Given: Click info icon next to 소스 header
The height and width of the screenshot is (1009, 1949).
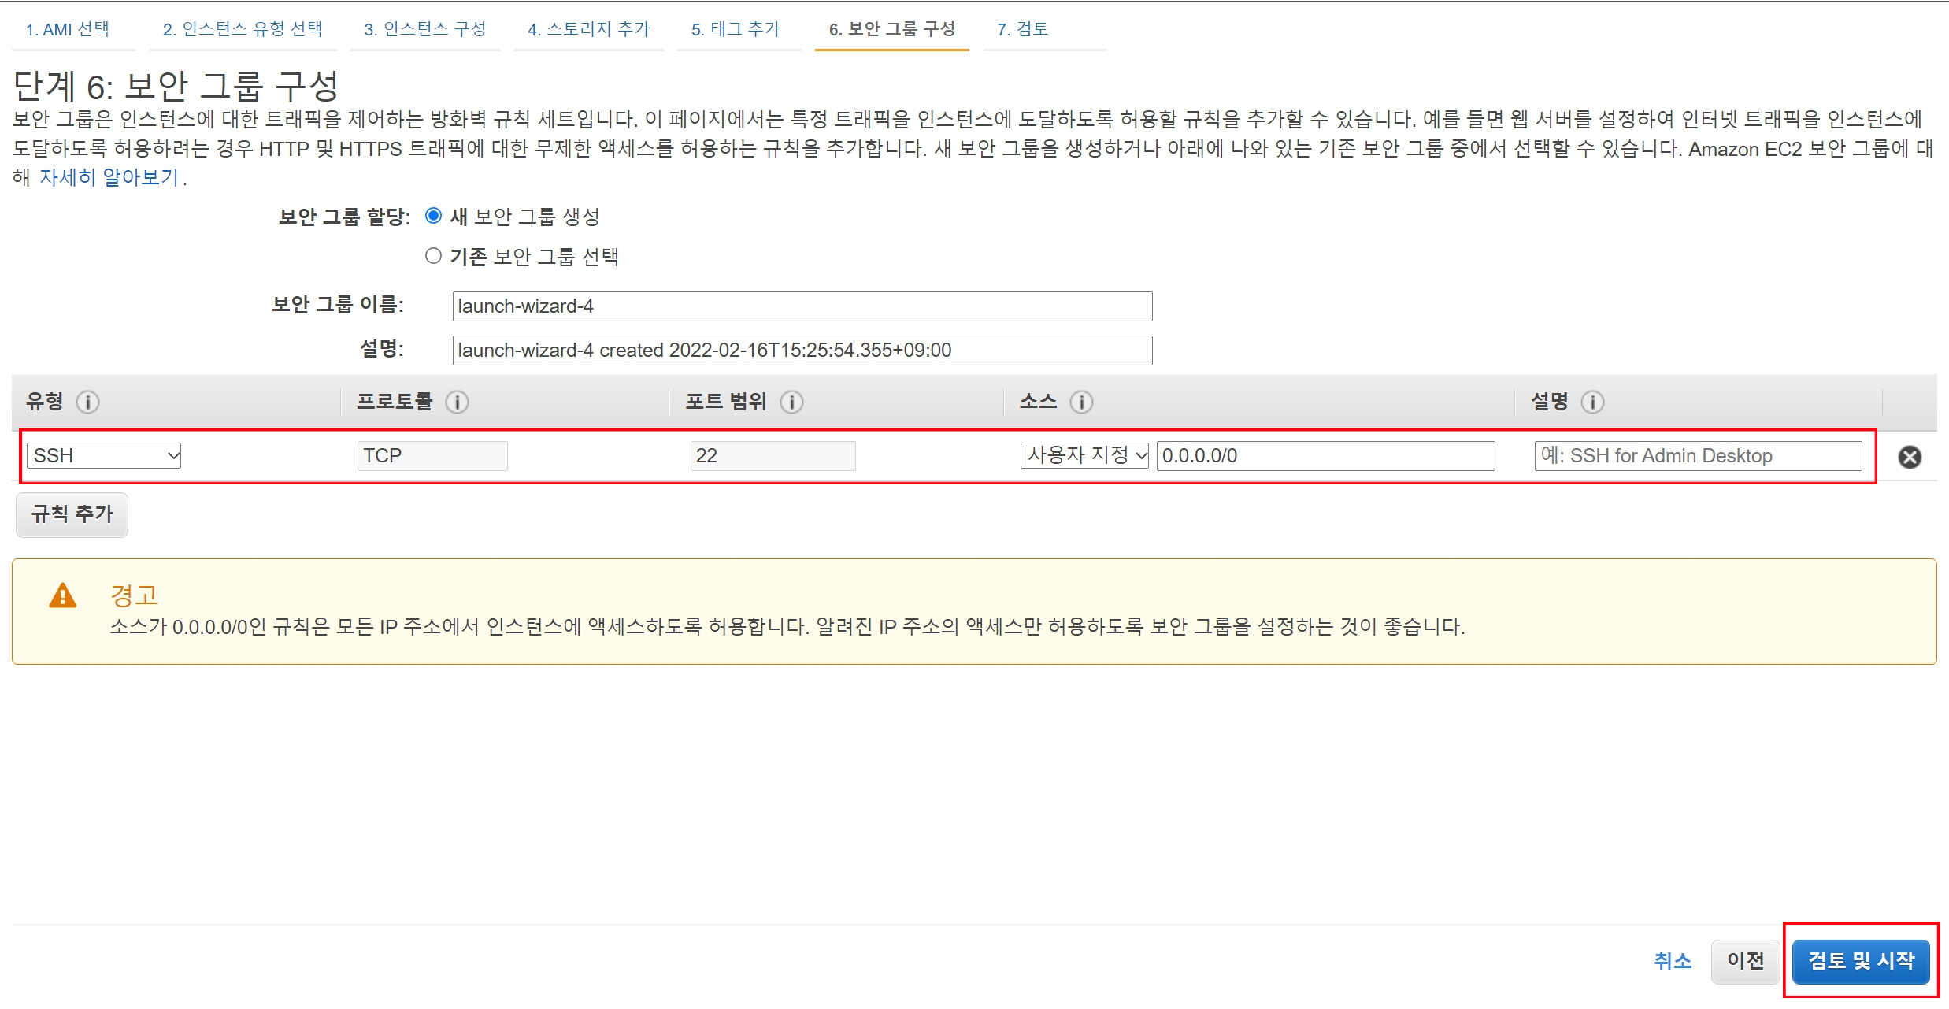Looking at the screenshot, I should click(x=1081, y=402).
